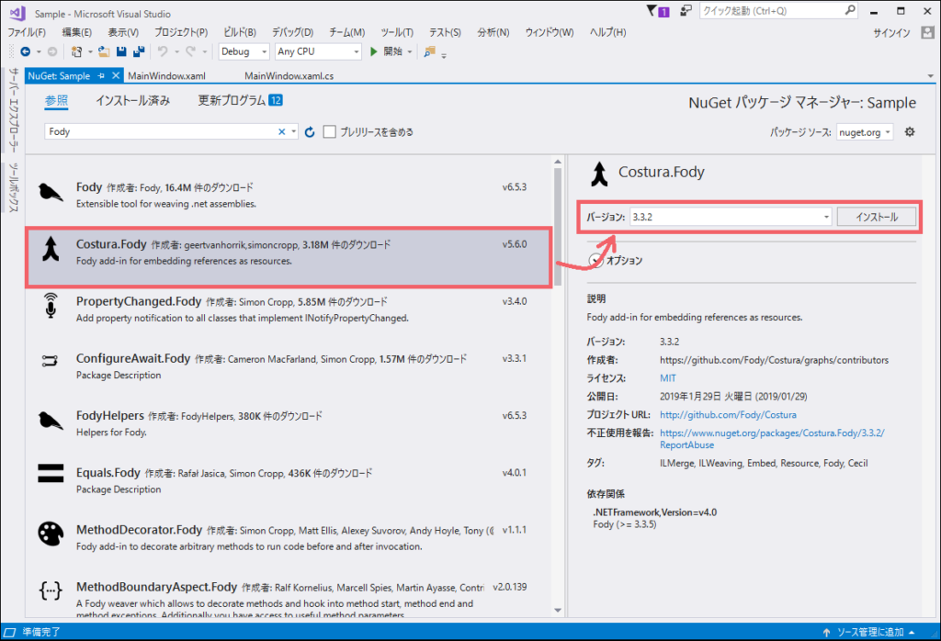Viewport: 941px width, 641px height.
Task: Open the dropdown arrow next to 開始
Action: coord(410,52)
